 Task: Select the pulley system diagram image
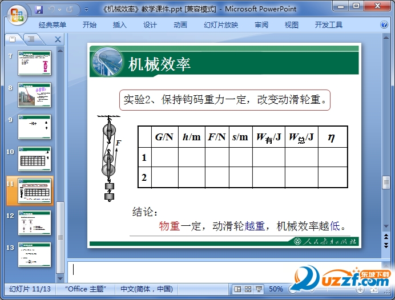pos(109,159)
